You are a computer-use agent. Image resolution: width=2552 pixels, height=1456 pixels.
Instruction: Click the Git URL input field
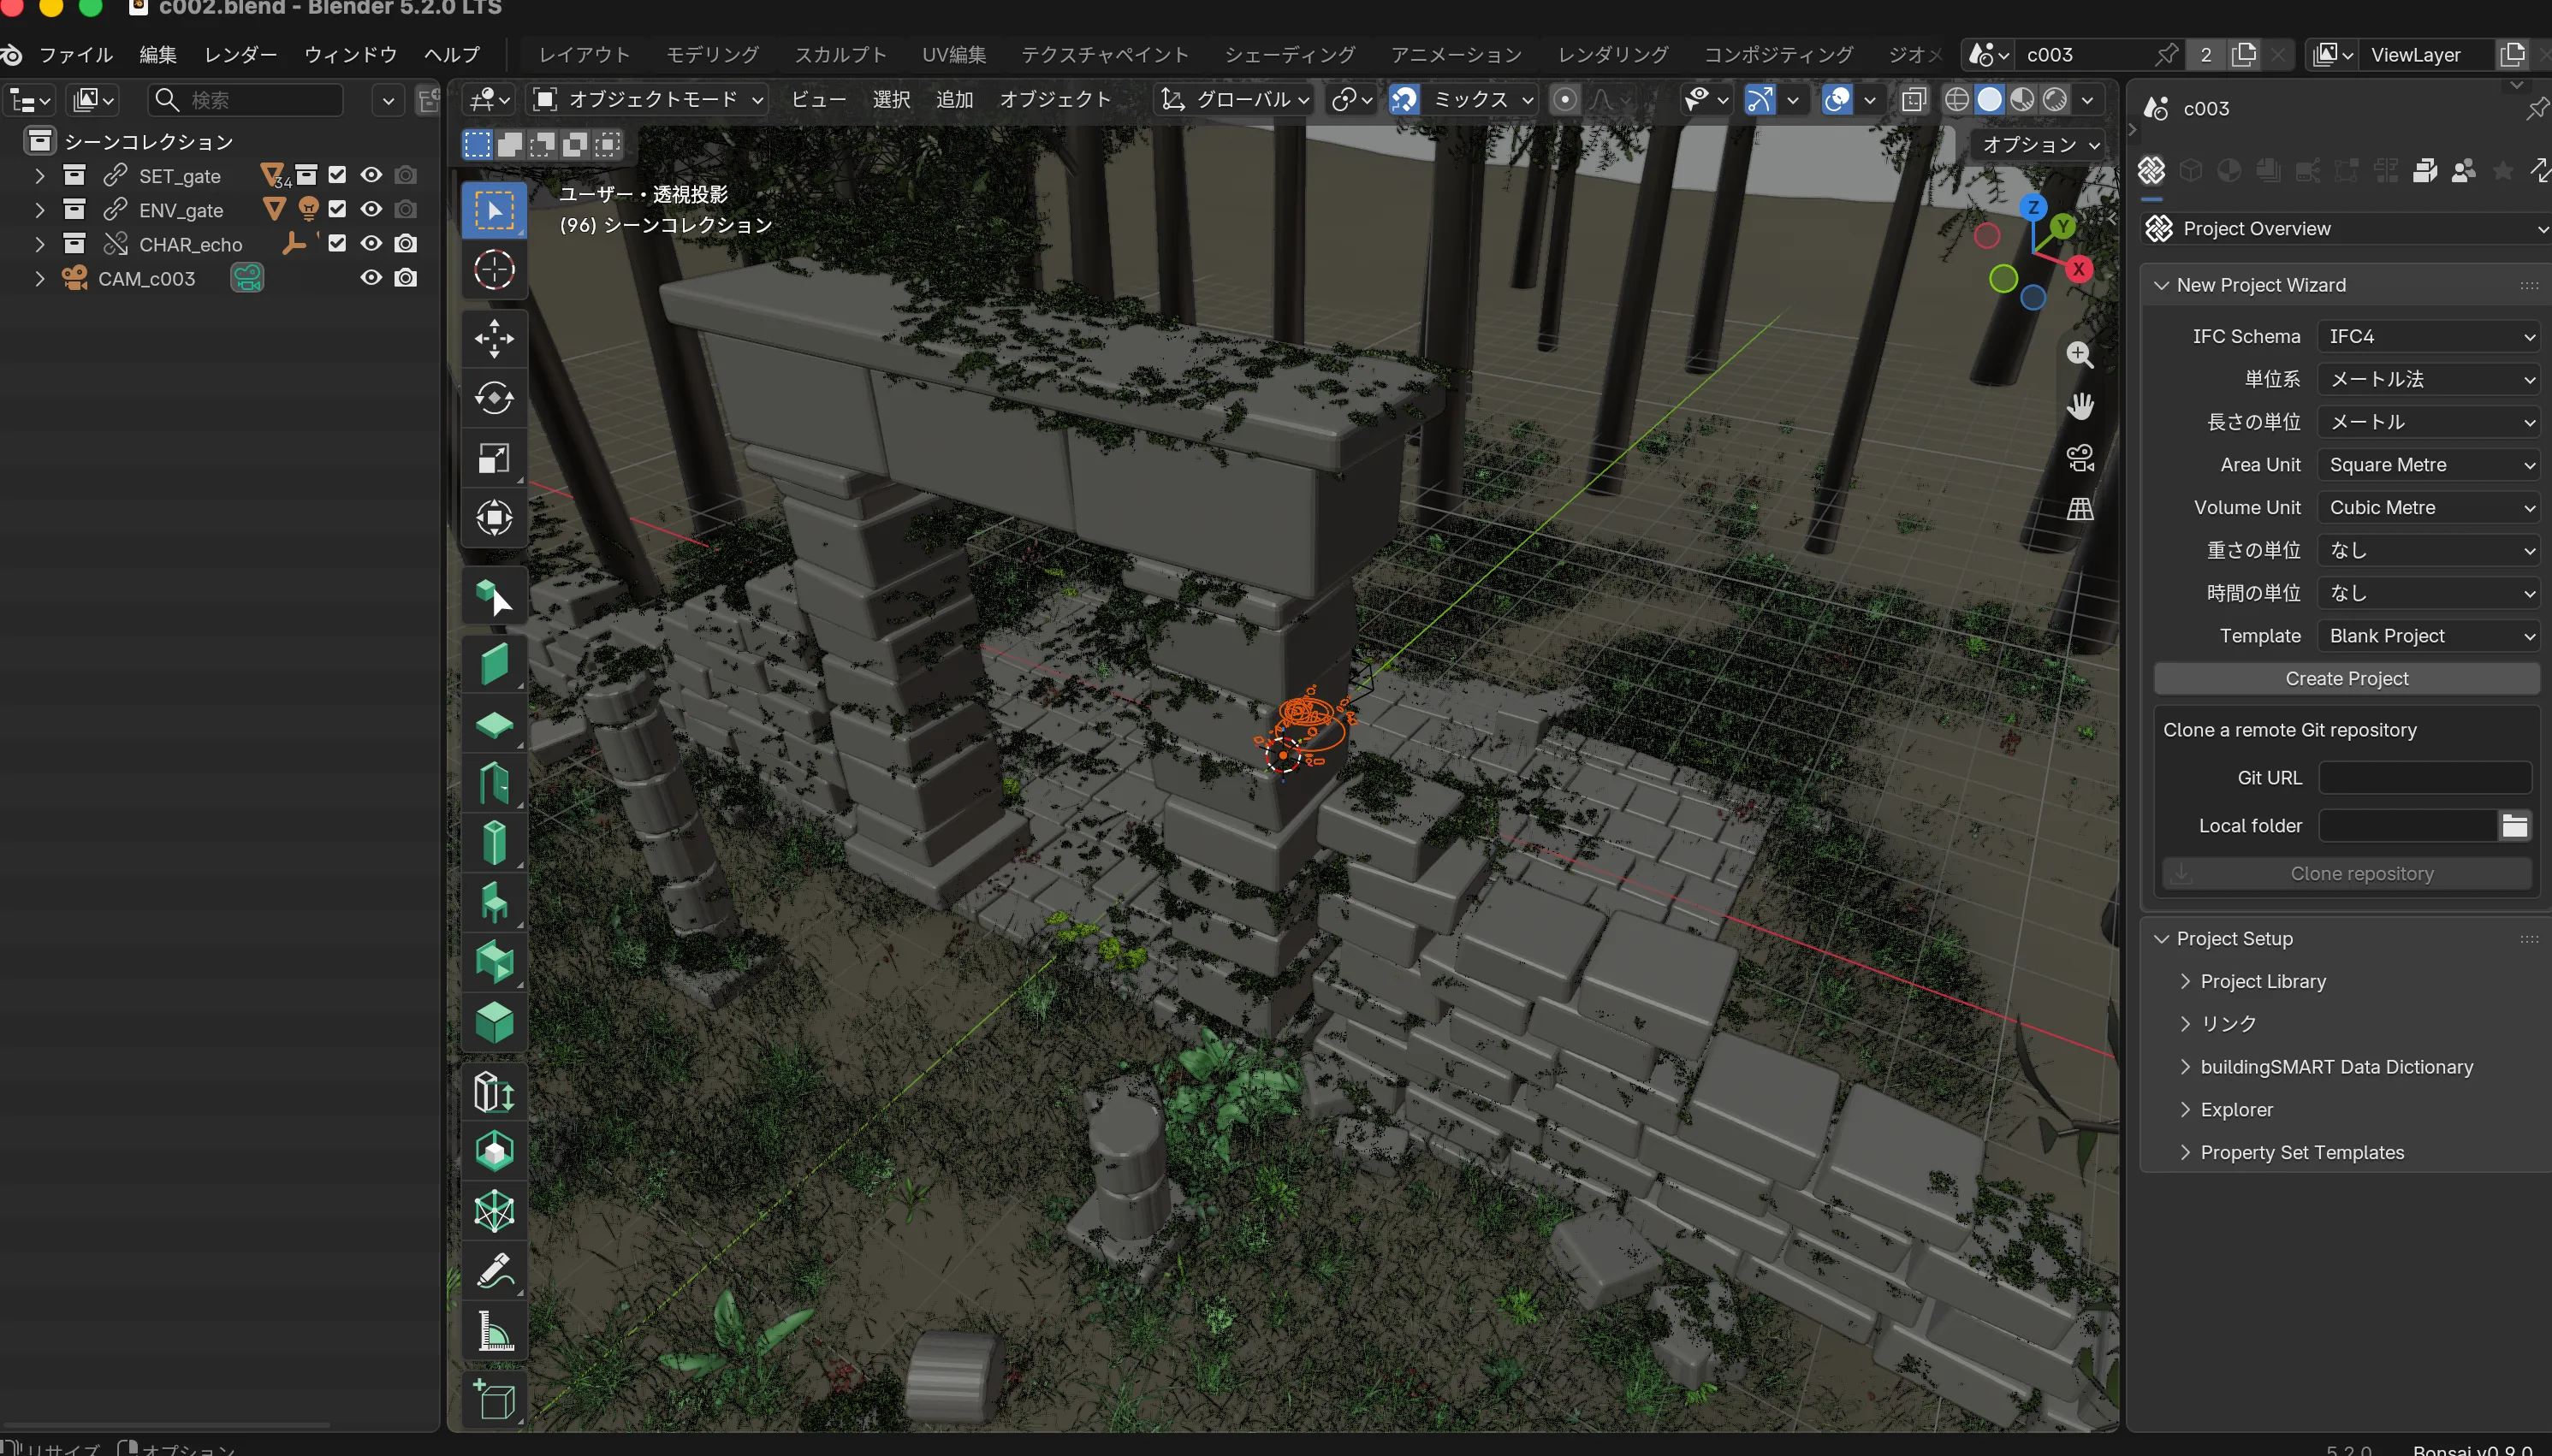[2425, 778]
